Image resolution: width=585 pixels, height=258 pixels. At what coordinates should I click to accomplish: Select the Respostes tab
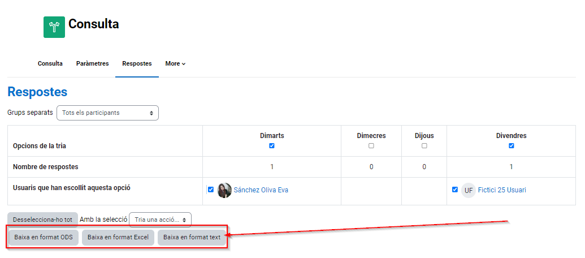pos(137,64)
